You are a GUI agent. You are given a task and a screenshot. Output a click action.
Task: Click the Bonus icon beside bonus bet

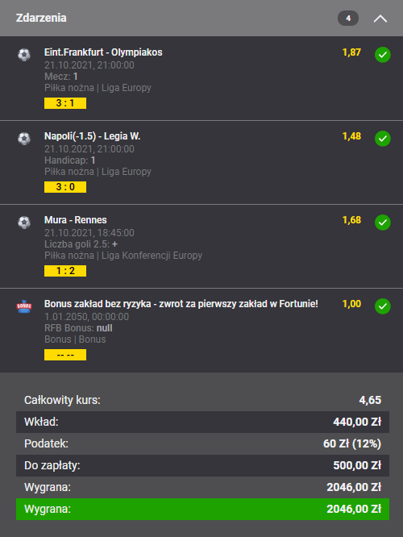click(x=24, y=306)
